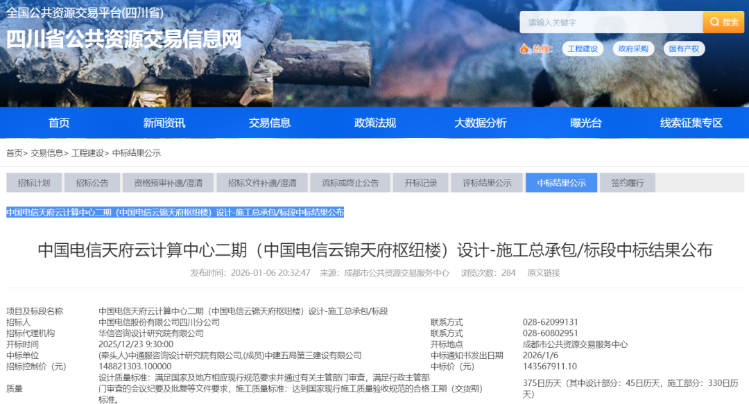Click the 375日历天 construction period text
This screenshot has width=749, height=404.
tap(630, 388)
